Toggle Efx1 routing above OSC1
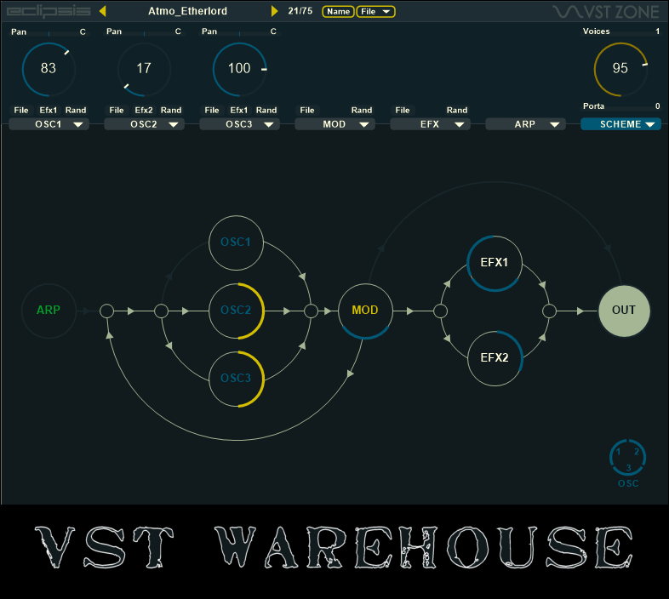This screenshot has width=669, height=599. click(49, 111)
